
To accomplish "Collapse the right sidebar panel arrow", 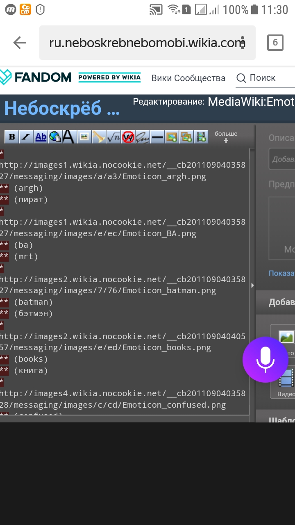I will pyautogui.click(x=252, y=285).
